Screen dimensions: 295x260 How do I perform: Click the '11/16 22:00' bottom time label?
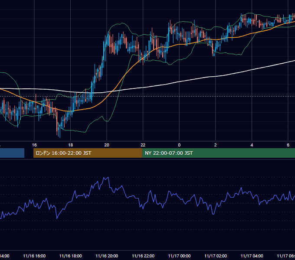pyautogui.click(x=143, y=256)
